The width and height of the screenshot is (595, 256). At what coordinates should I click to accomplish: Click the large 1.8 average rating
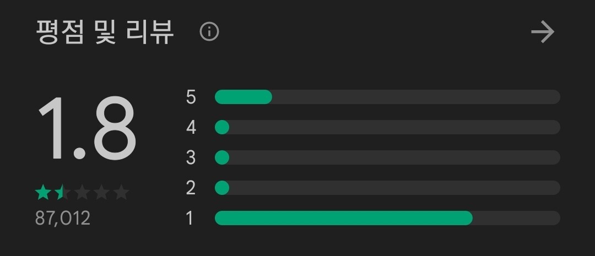click(86, 128)
